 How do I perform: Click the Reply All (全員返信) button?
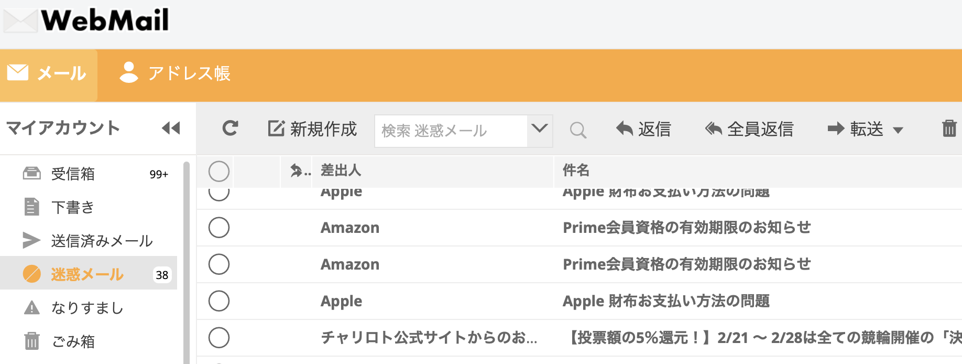(x=749, y=129)
